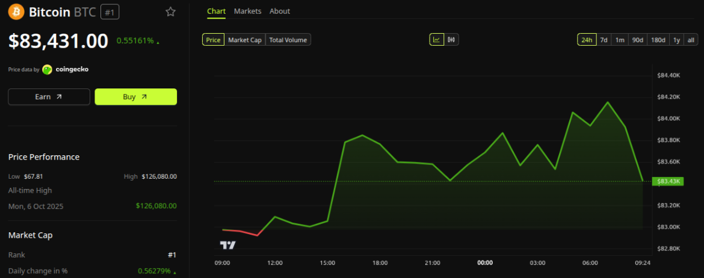Click the Buy button

135,96
